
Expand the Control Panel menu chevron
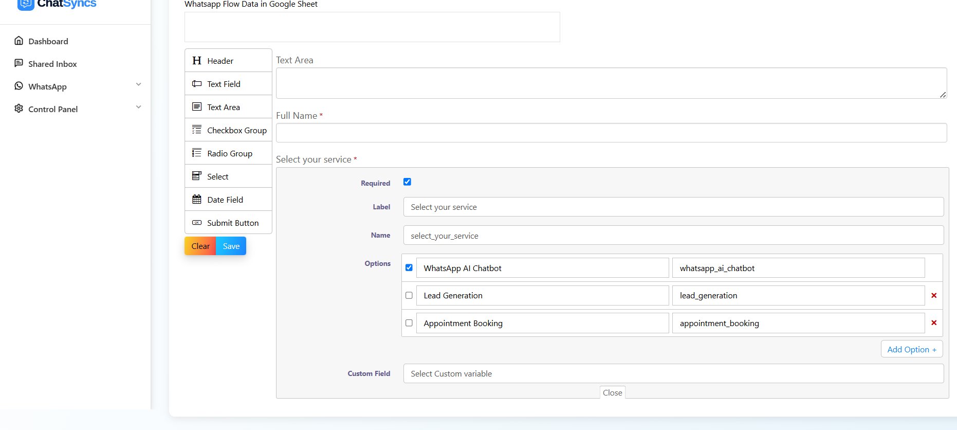(138, 107)
